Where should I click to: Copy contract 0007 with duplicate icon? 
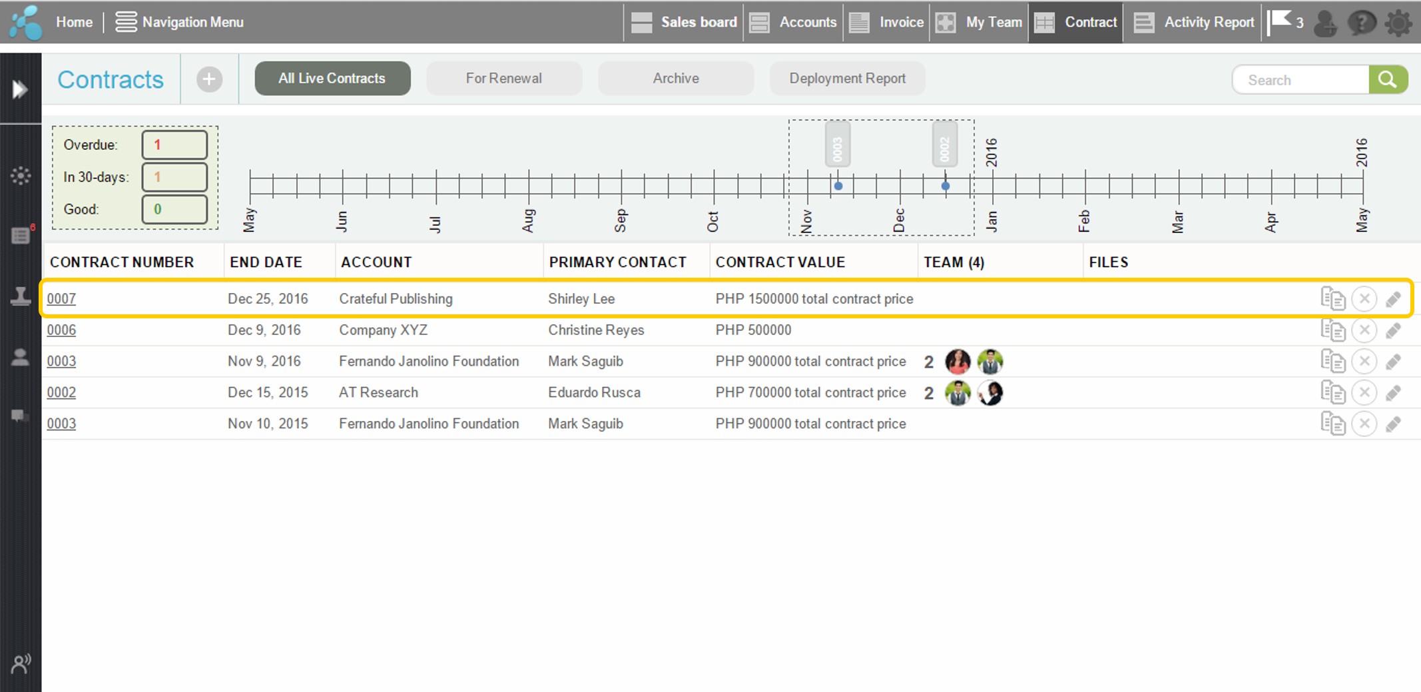pos(1332,298)
